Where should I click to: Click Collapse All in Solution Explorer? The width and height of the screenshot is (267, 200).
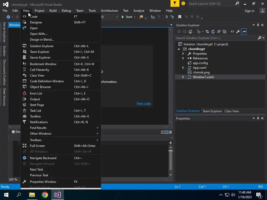pos(219,32)
